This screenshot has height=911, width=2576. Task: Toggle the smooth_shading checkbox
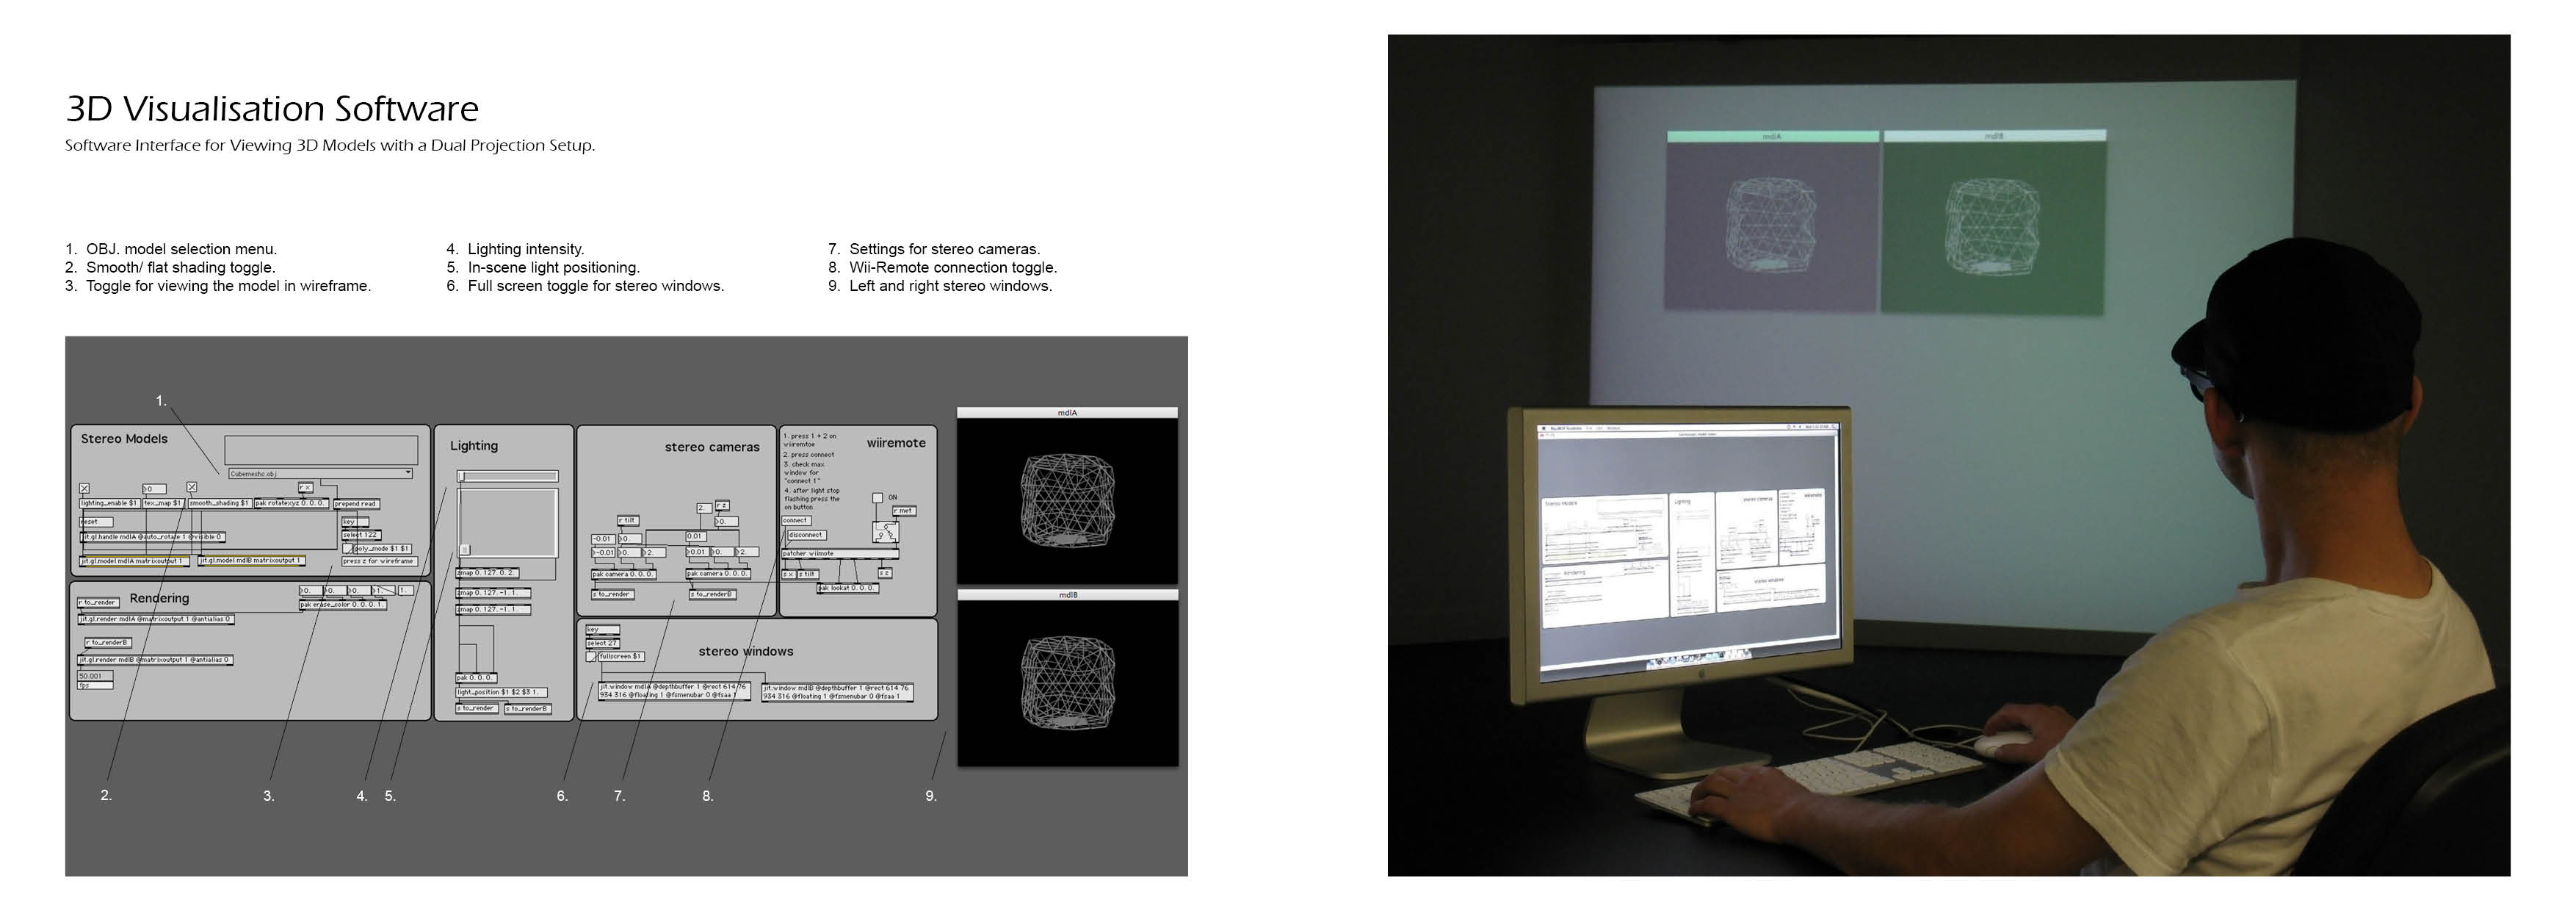pyautogui.click(x=192, y=487)
